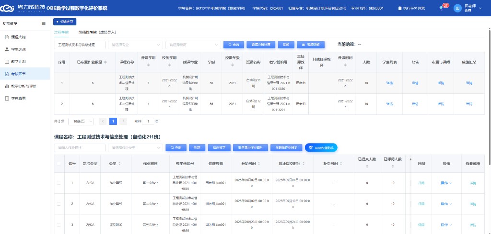Click the page vertical scrollbar

coord(490,97)
